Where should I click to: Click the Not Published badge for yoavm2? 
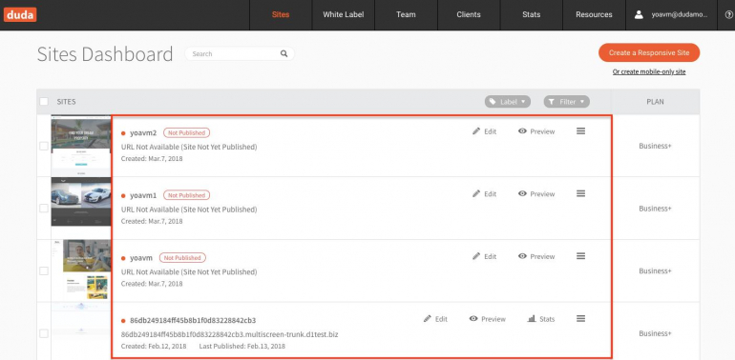pos(186,132)
